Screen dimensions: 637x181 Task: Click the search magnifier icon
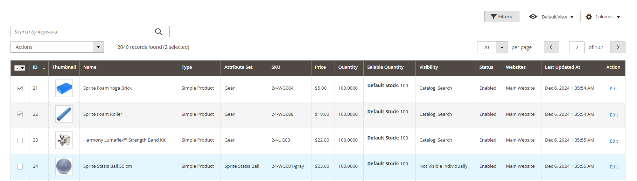tap(159, 32)
